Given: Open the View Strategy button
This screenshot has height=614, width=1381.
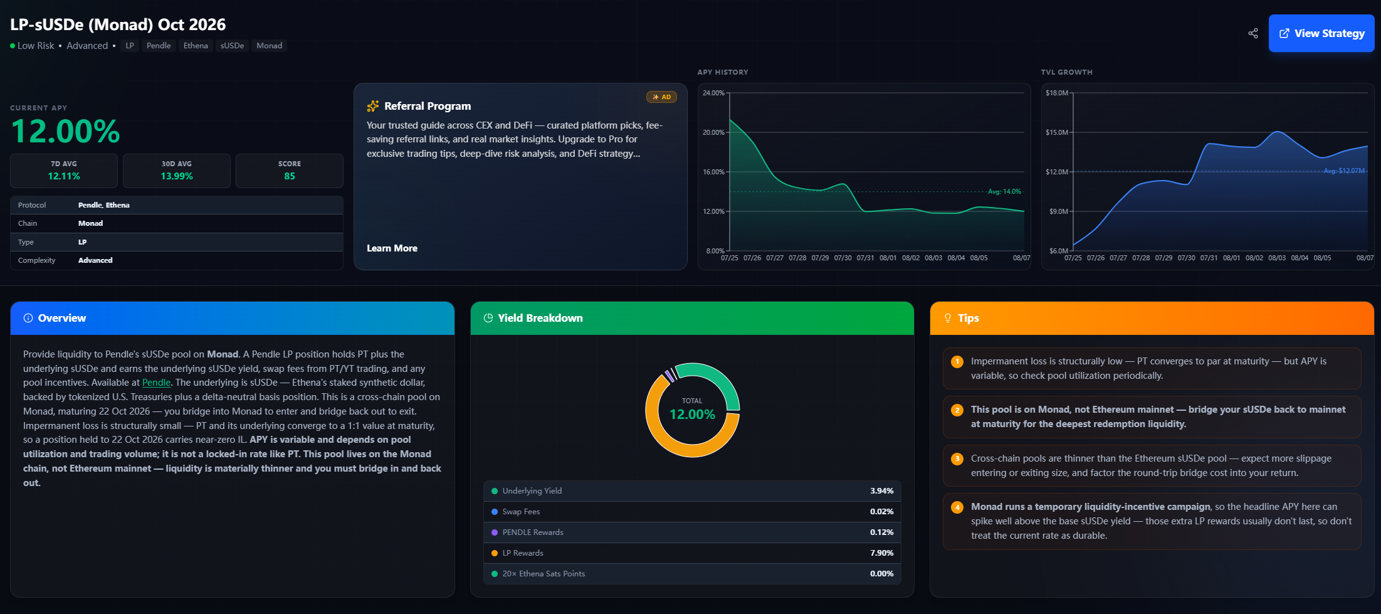Looking at the screenshot, I should 1321,33.
